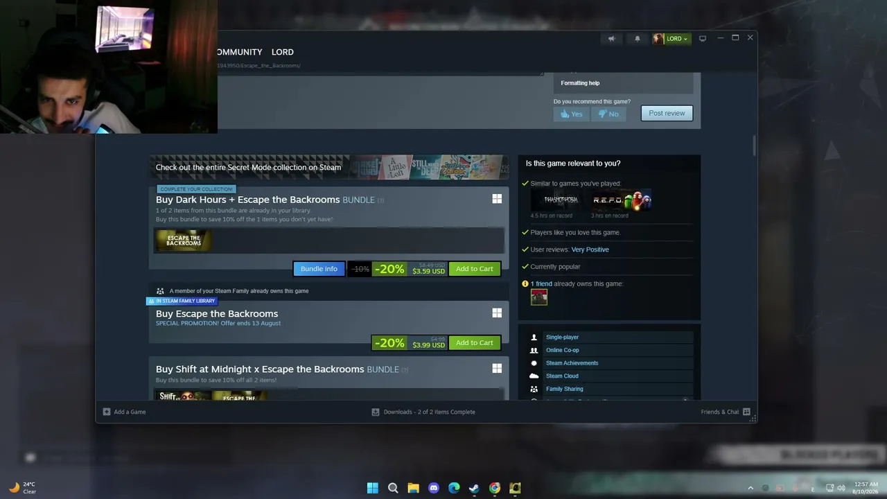Open the 1 friend link
Image resolution: width=887 pixels, height=499 pixels.
point(541,283)
